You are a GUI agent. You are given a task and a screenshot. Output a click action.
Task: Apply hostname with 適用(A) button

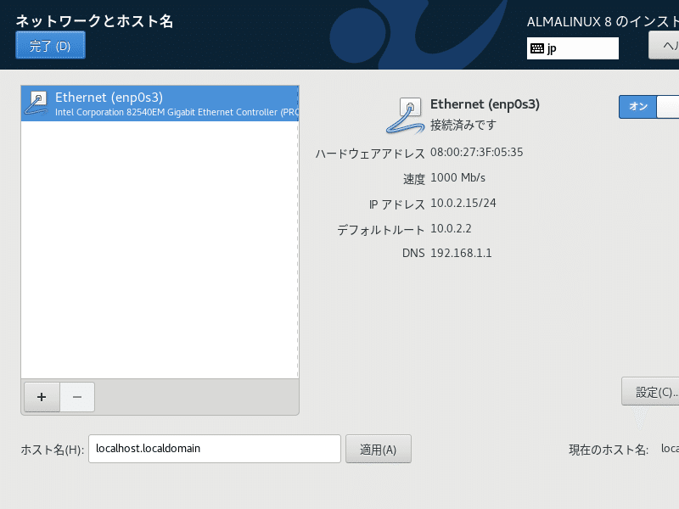click(378, 450)
